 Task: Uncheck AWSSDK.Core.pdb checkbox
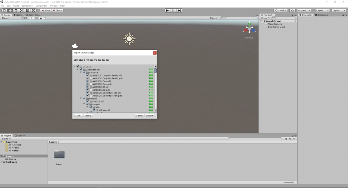coord(87,84)
